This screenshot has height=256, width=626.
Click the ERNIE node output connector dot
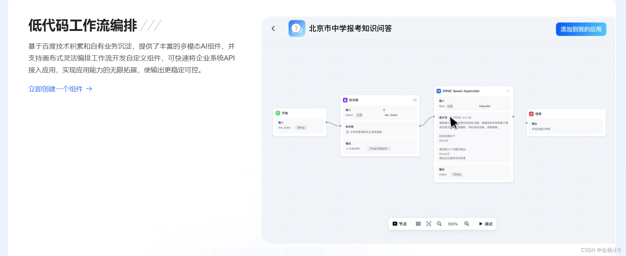click(513, 117)
